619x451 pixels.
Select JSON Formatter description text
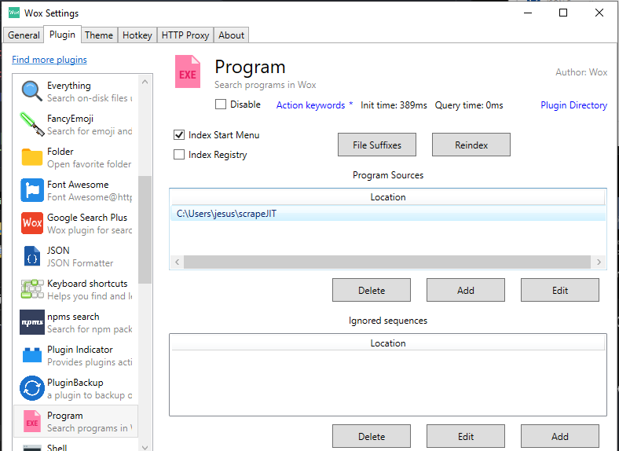[80, 263]
